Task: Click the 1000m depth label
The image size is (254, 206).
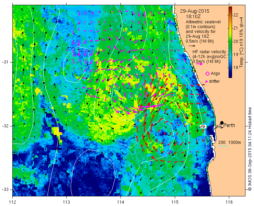Action: pos(234,142)
